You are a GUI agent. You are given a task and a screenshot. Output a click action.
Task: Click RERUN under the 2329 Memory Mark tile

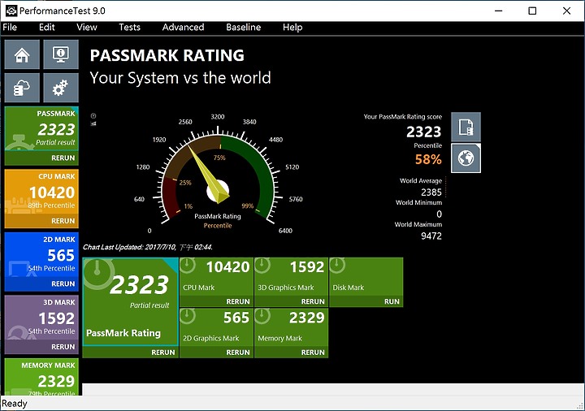313,353
